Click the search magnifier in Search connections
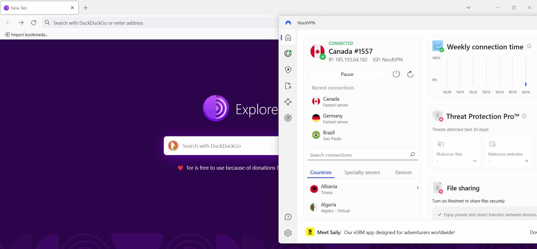 pos(412,155)
